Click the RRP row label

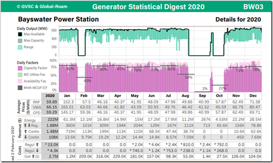coord(37,102)
